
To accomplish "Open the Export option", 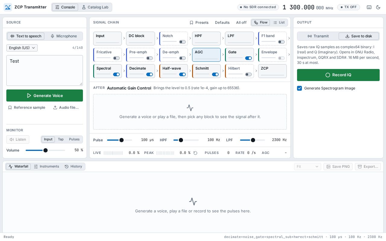I will point(368,167).
